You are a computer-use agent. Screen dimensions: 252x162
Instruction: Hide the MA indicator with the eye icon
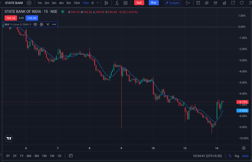click(x=35, y=24)
